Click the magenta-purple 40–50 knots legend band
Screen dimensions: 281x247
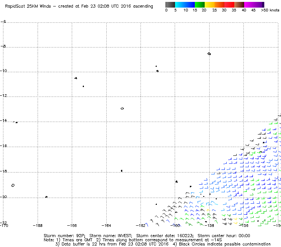[254, 5]
